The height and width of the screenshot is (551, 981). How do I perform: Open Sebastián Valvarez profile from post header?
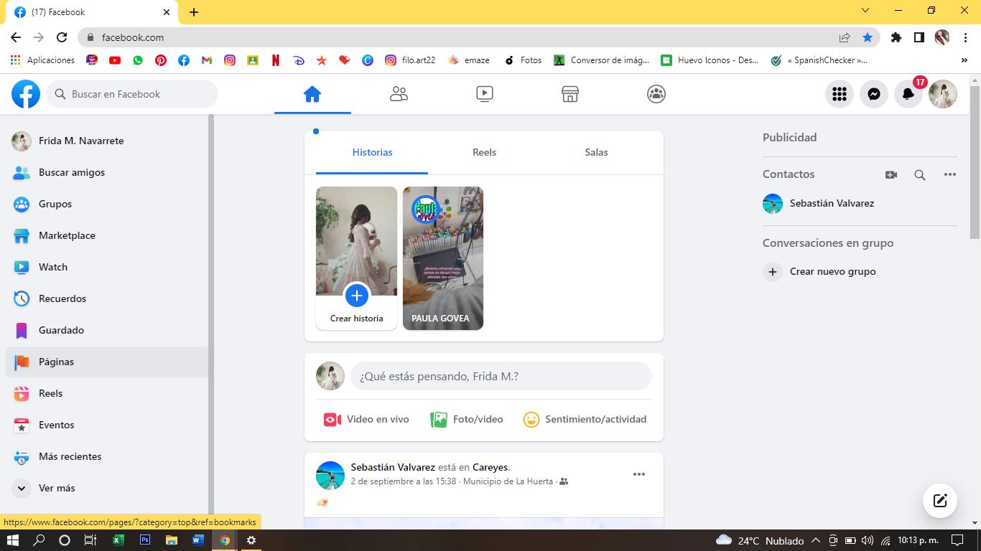(x=393, y=467)
